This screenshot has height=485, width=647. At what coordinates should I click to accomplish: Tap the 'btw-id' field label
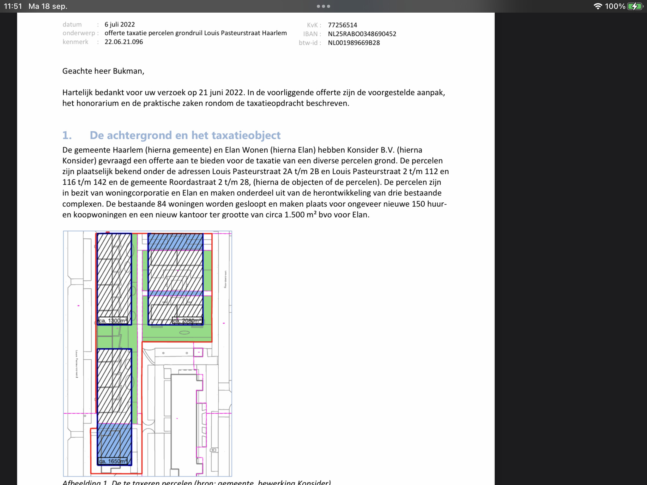pyautogui.click(x=308, y=43)
